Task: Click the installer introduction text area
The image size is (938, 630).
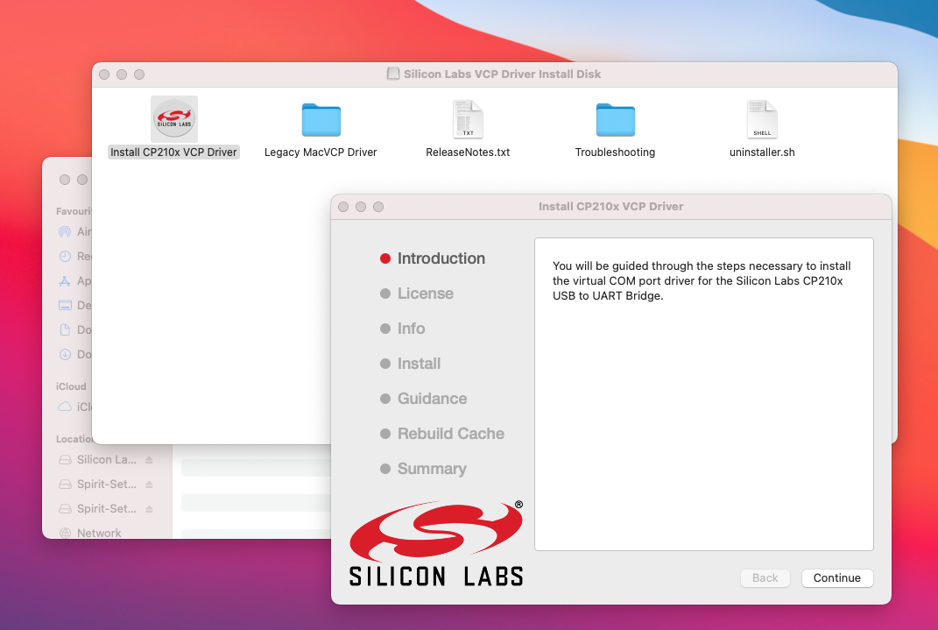Action: [703, 394]
